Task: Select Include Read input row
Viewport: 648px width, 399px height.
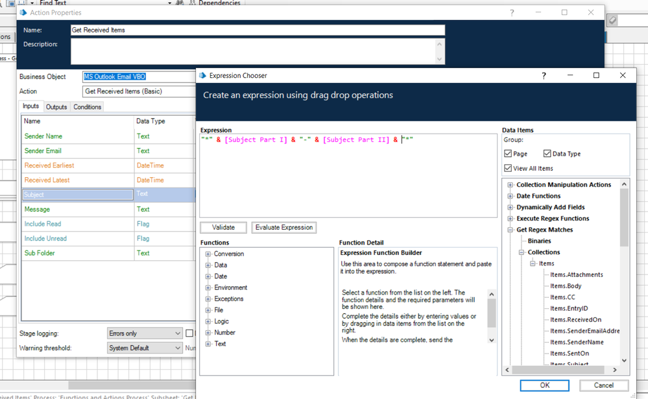Action: click(108, 224)
